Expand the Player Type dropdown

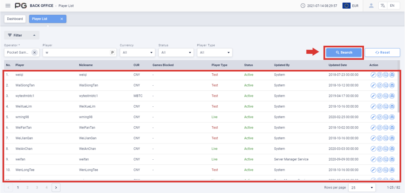[214, 53]
